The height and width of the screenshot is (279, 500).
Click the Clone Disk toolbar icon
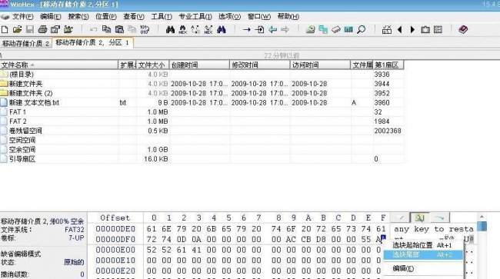click(x=323, y=30)
